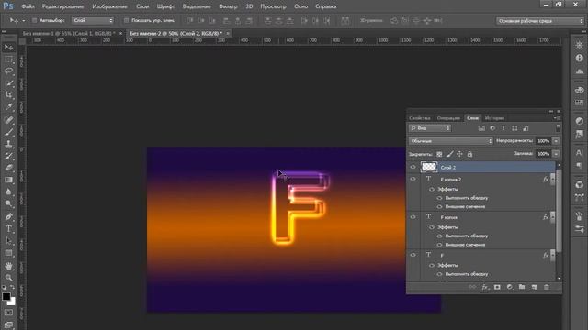Select the Zoom tool

tap(8, 278)
